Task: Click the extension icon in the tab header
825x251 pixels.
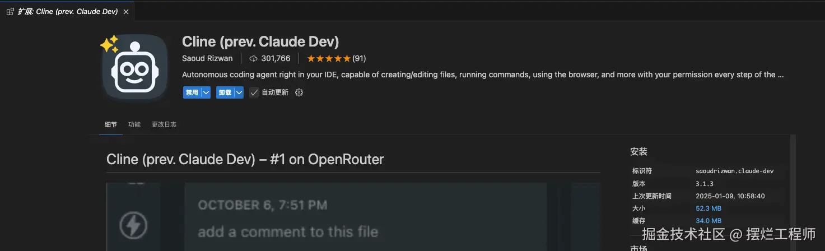Action: point(10,12)
